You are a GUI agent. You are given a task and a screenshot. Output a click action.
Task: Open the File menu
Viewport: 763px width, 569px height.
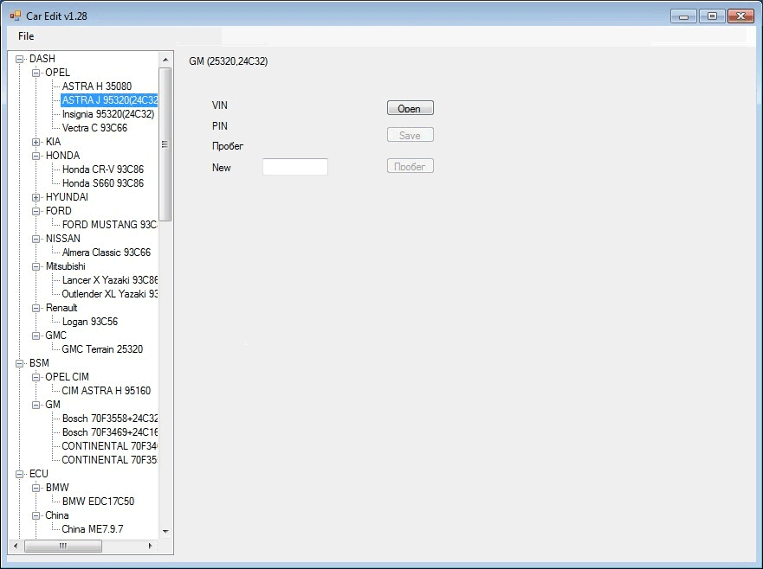point(26,36)
